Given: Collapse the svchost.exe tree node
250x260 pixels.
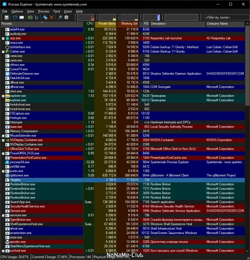Looking at the screenshot, I should click(x=3, y=251).
